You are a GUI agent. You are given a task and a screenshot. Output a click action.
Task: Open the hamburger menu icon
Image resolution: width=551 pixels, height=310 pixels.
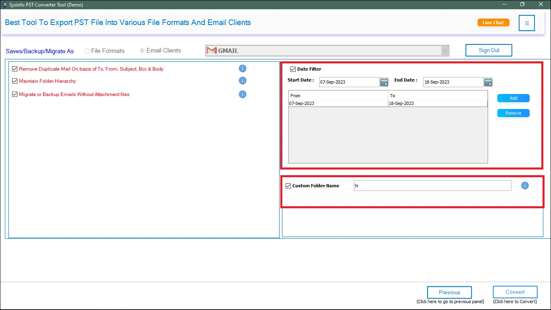pyautogui.click(x=527, y=23)
